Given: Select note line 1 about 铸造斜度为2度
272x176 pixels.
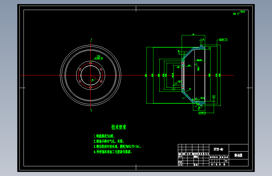Looking at the screenshot, I should tap(104, 136).
